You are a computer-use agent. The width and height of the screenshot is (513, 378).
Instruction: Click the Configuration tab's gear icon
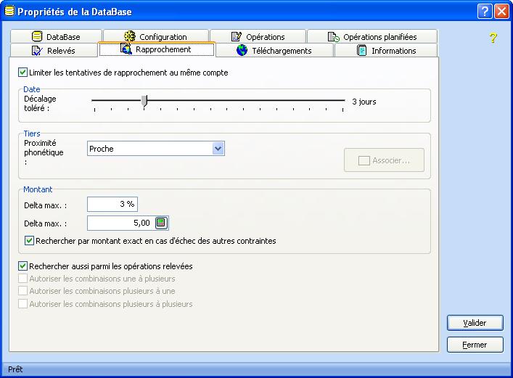point(130,37)
